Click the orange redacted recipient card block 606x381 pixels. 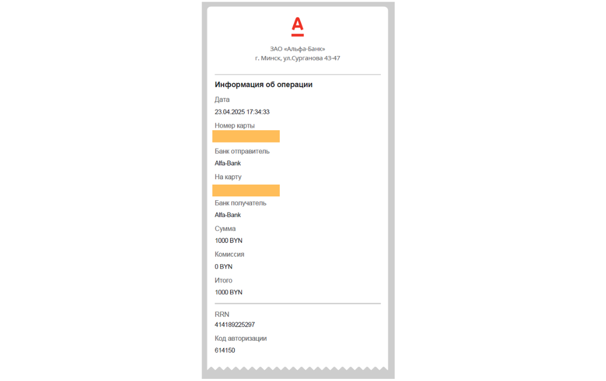tap(246, 190)
